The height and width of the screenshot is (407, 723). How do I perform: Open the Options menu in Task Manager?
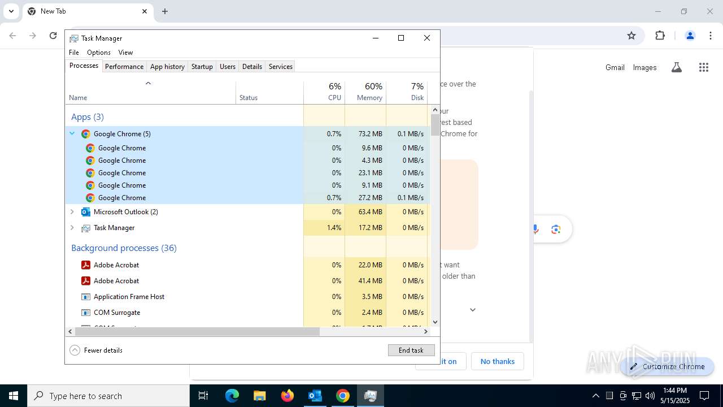click(x=99, y=53)
